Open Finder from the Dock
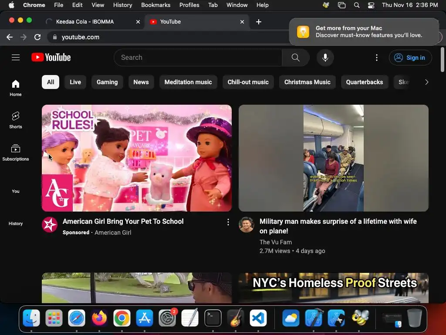The height and width of the screenshot is (335, 446). pyautogui.click(x=31, y=318)
